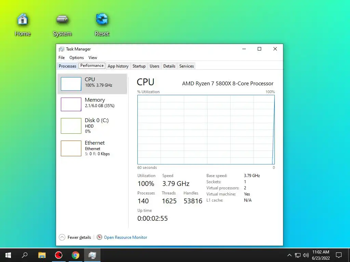Open the Options menu
Screen dimensions: 350x262
(x=77, y=57)
